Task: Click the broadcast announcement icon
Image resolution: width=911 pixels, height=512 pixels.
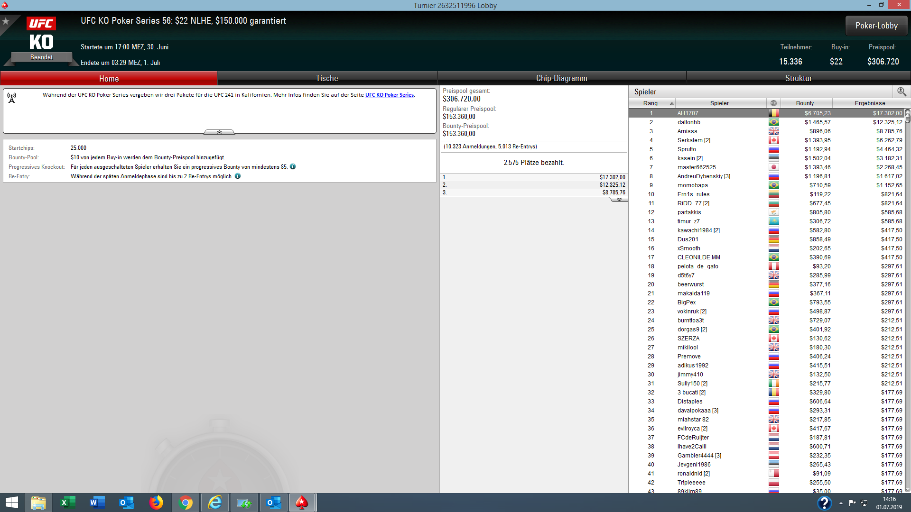Action: [x=12, y=98]
